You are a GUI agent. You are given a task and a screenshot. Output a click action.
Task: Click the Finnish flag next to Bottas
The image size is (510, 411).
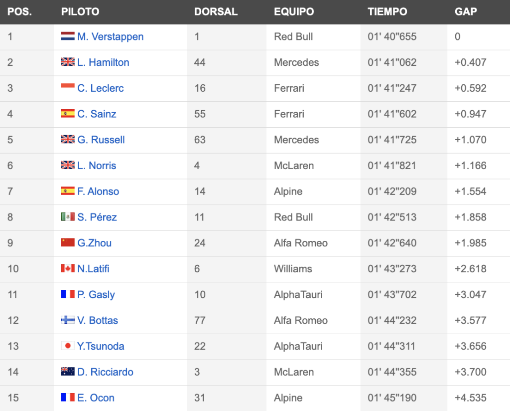(x=68, y=320)
